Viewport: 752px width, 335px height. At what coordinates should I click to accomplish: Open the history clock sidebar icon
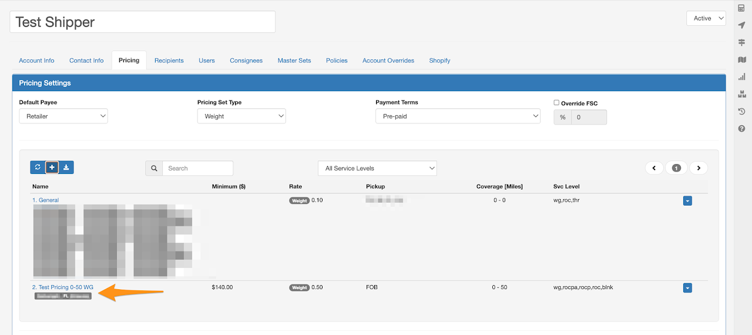(741, 111)
